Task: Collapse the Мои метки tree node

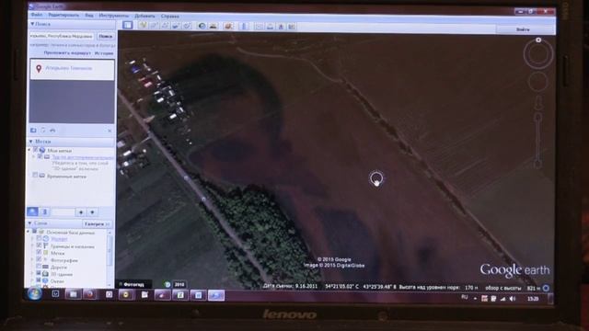Action: (29, 150)
